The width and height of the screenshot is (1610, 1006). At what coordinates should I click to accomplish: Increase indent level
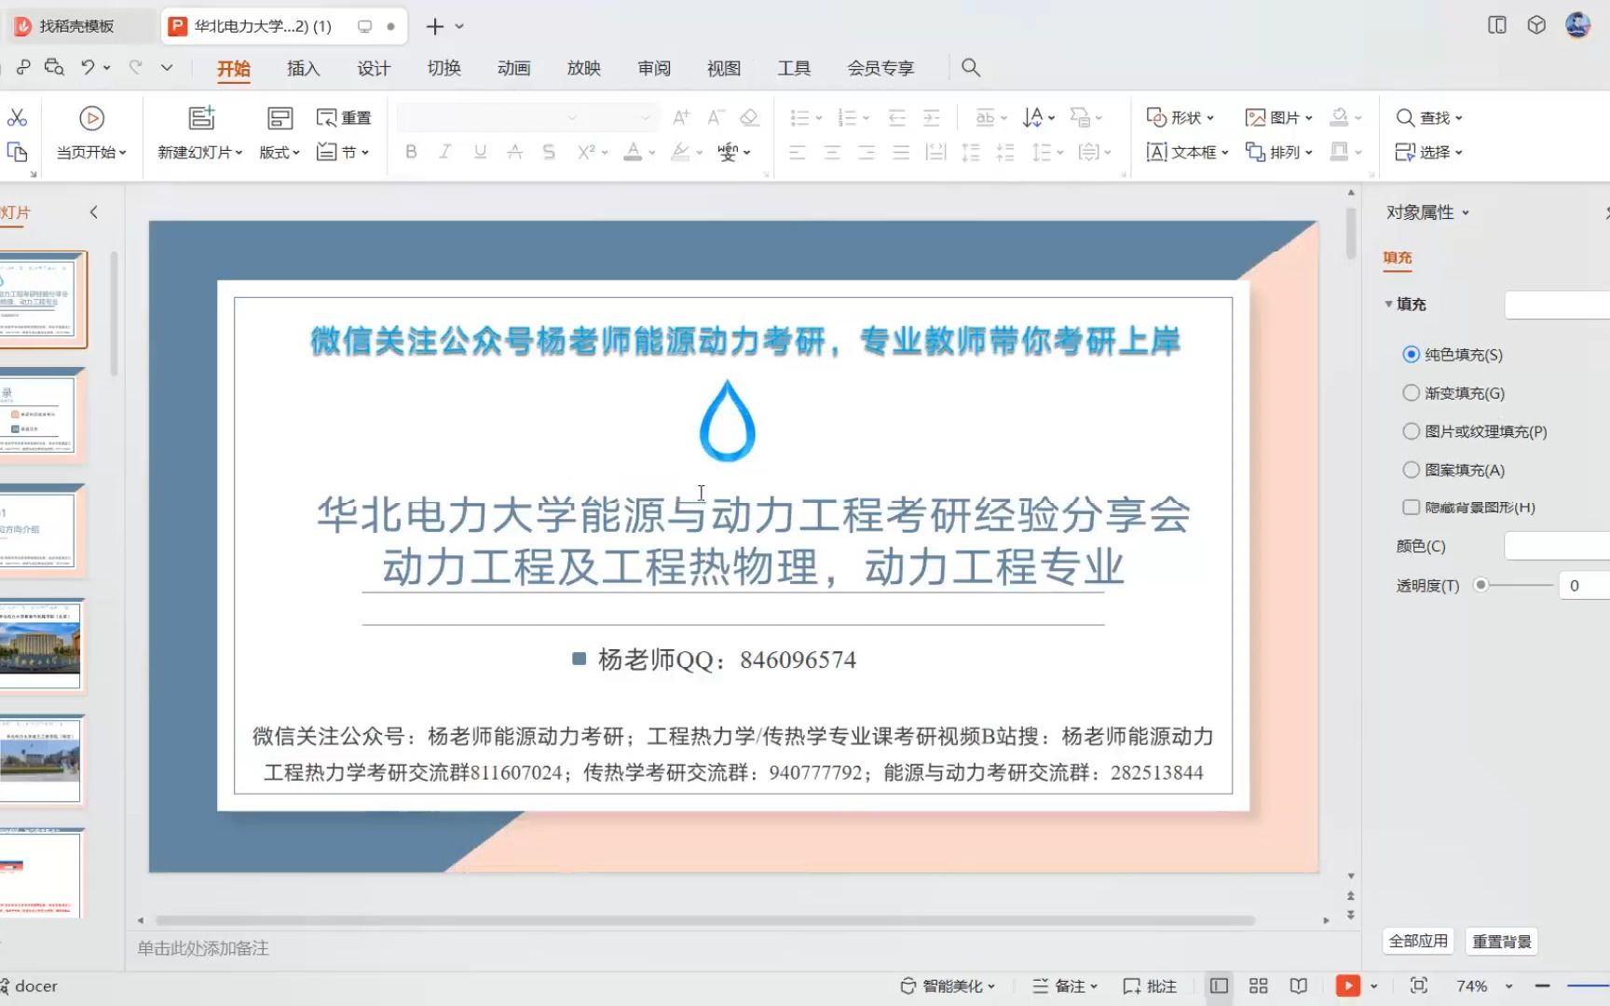tap(932, 117)
